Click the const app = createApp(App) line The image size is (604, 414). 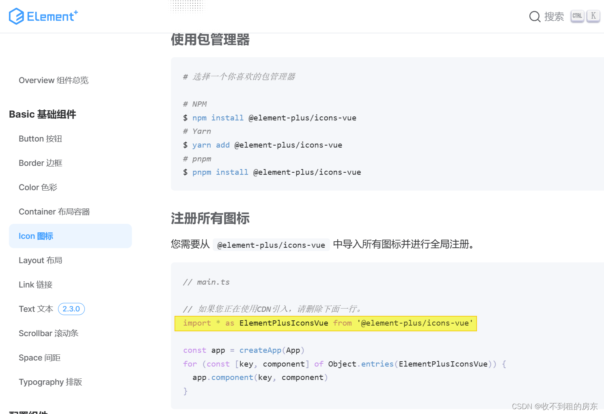coord(244,350)
